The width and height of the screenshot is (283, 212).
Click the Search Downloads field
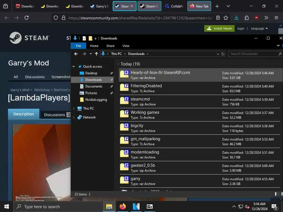pos(255,54)
